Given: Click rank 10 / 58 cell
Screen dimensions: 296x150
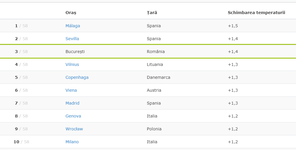Looking at the screenshot, I should click(x=21, y=142).
